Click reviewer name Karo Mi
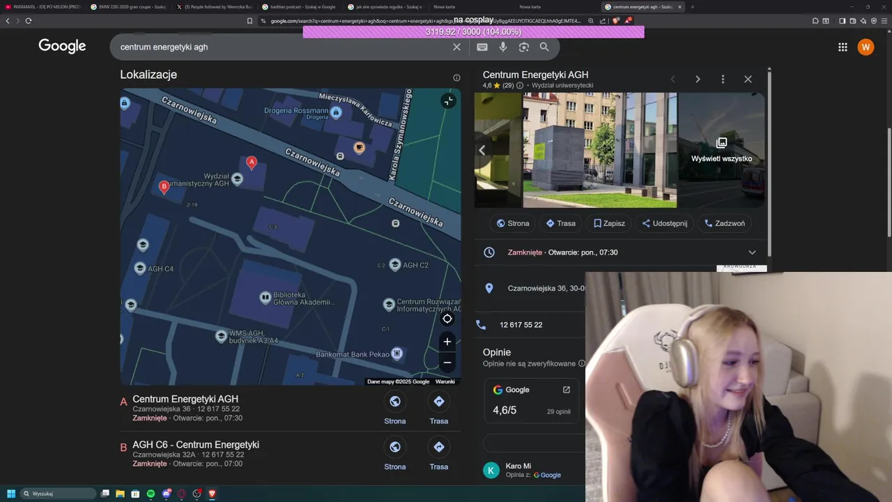The width and height of the screenshot is (892, 502). tap(518, 466)
